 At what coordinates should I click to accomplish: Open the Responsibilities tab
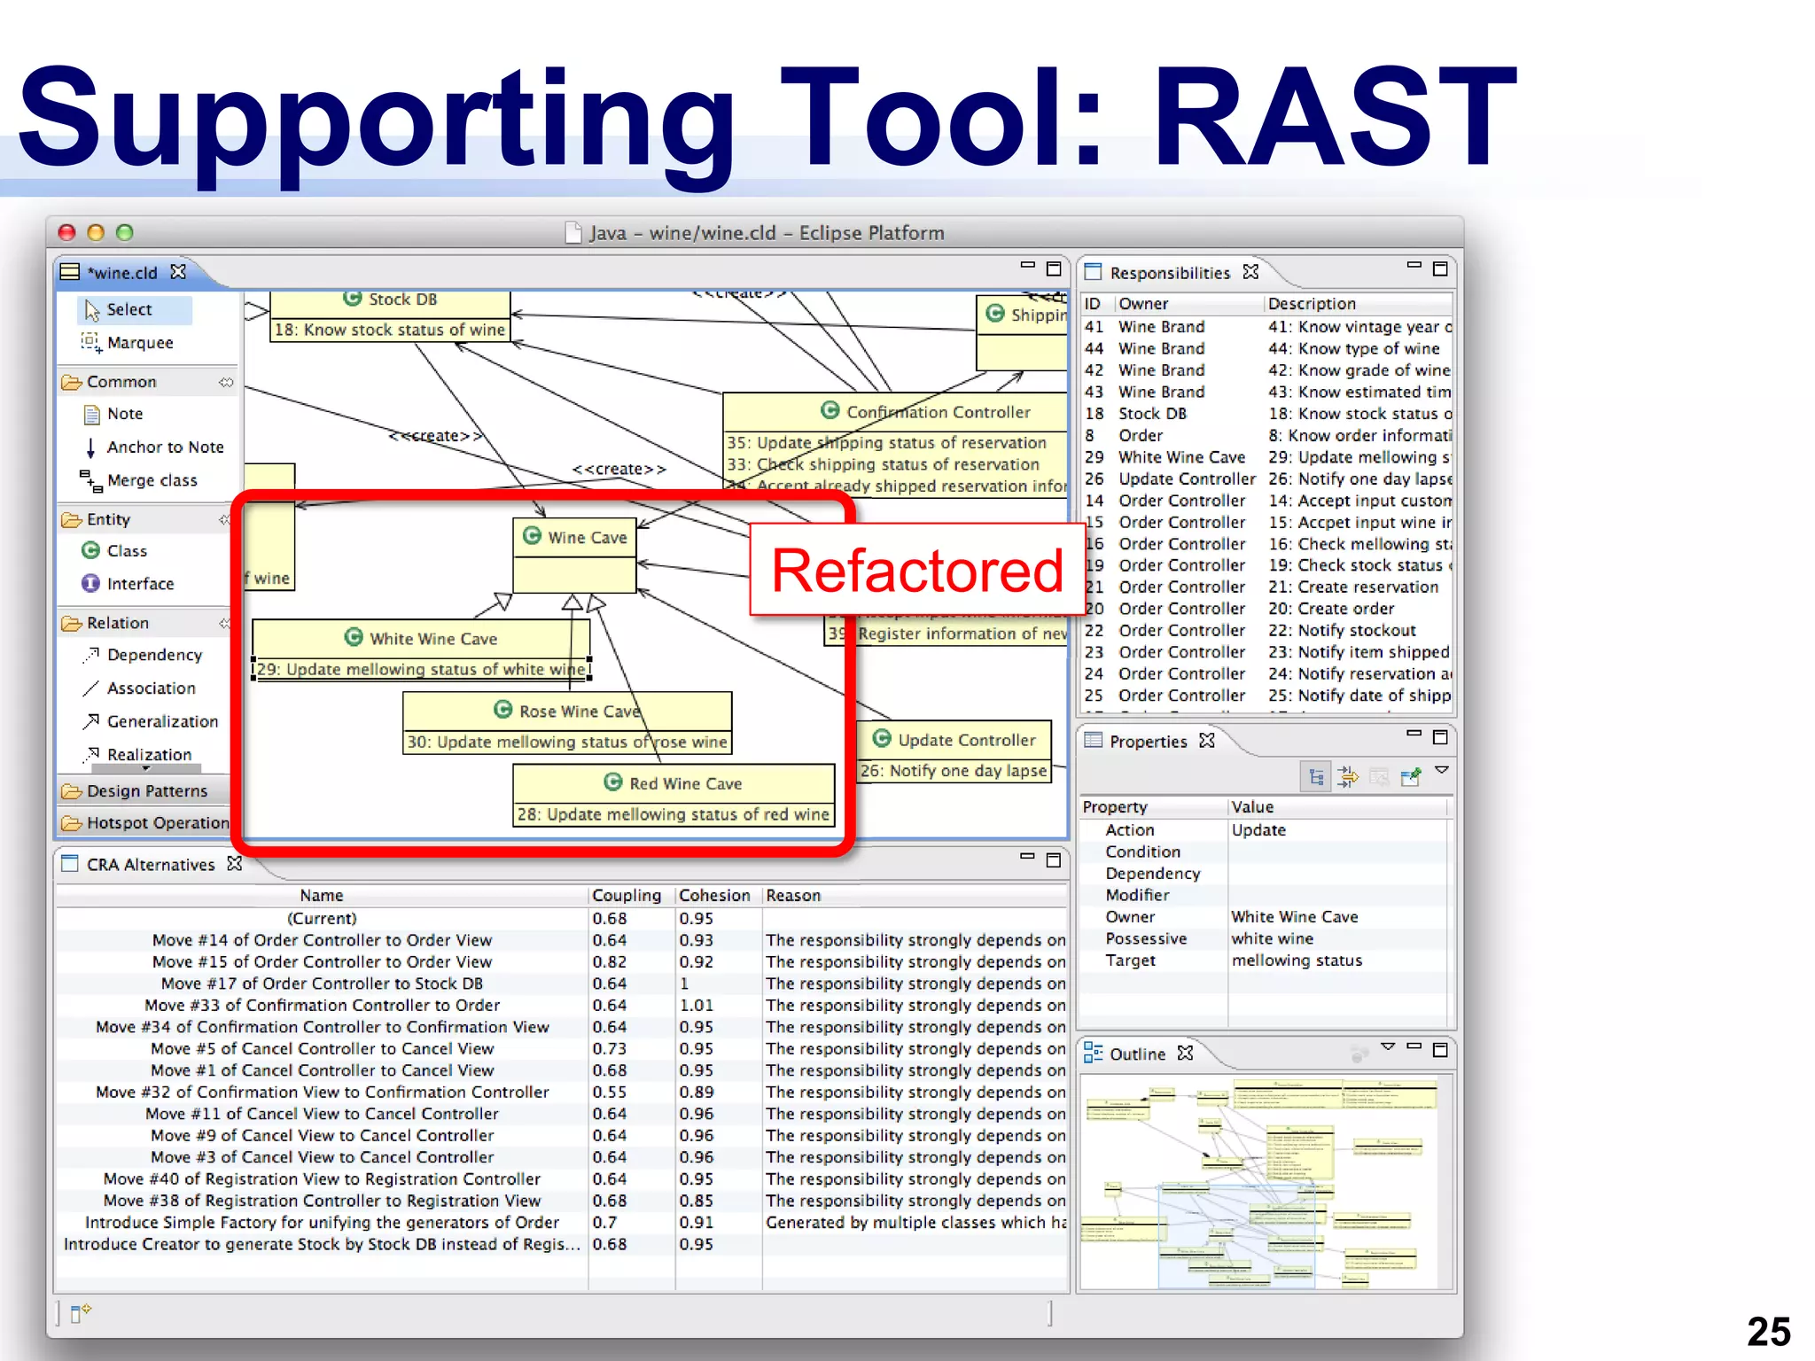coord(1170,273)
